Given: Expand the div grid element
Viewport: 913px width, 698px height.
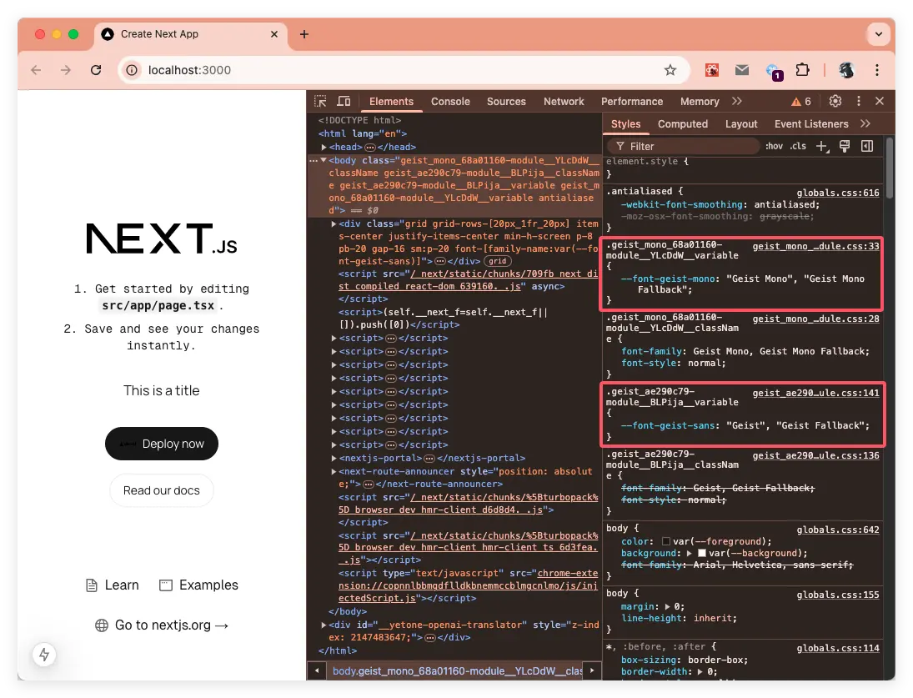Looking at the screenshot, I should [x=334, y=223].
